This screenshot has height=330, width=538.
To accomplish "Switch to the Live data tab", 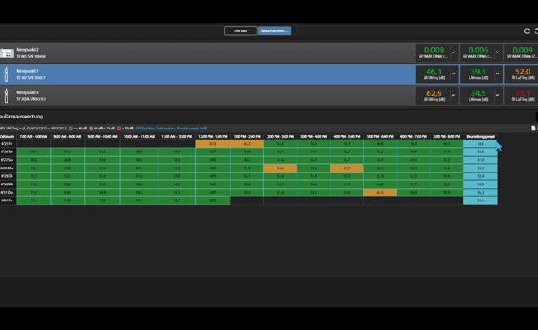I will click(x=240, y=30).
